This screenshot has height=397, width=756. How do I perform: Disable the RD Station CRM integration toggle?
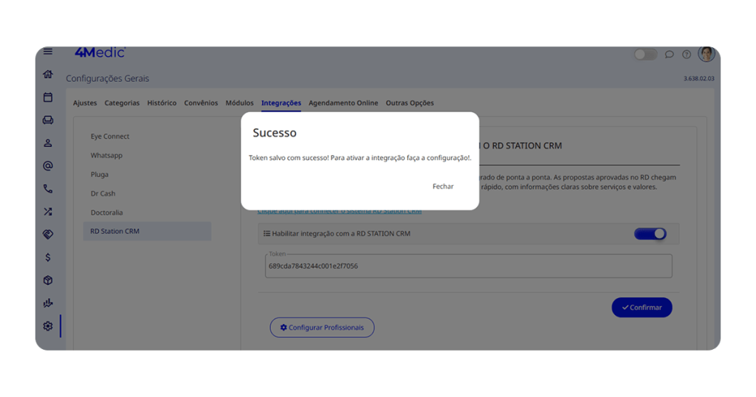(x=650, y=234)
